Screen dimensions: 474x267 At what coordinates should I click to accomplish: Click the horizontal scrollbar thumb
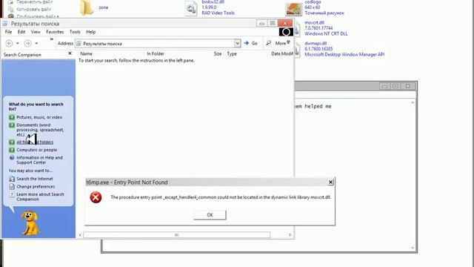click(x=176, y=235)
